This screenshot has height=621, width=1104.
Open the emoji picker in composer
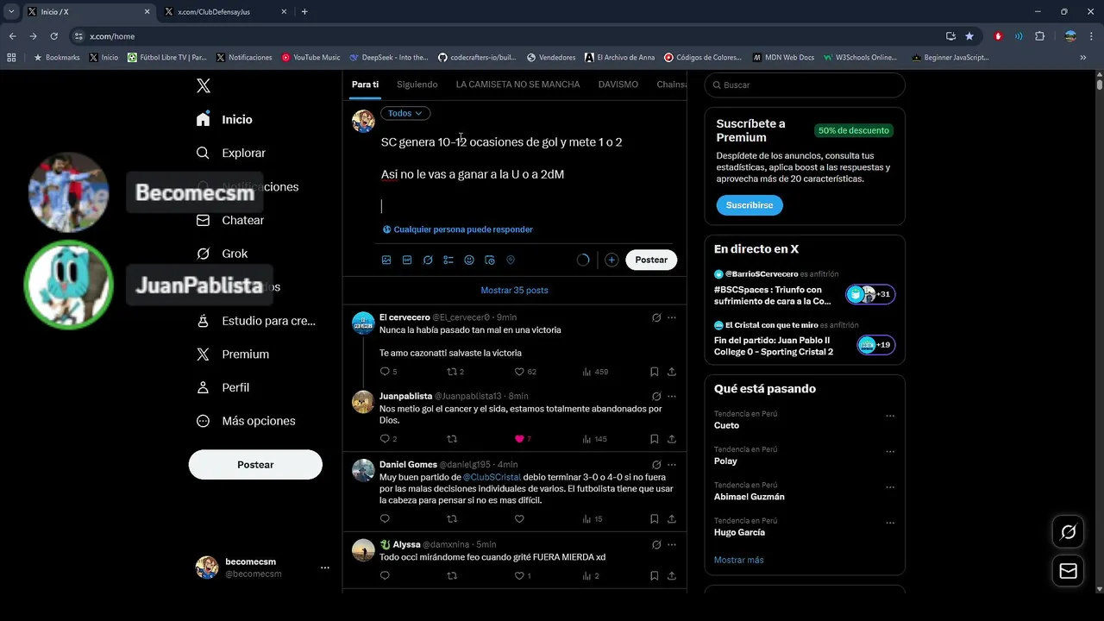point(469,260)
